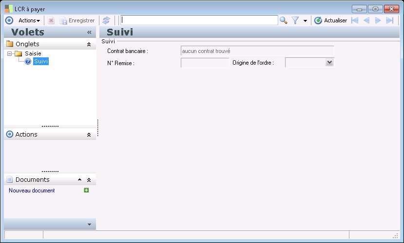The width and height of the screenshot is (404, 243).
Task: Collapse the Actions panel section
Action: tap(89, 135)
